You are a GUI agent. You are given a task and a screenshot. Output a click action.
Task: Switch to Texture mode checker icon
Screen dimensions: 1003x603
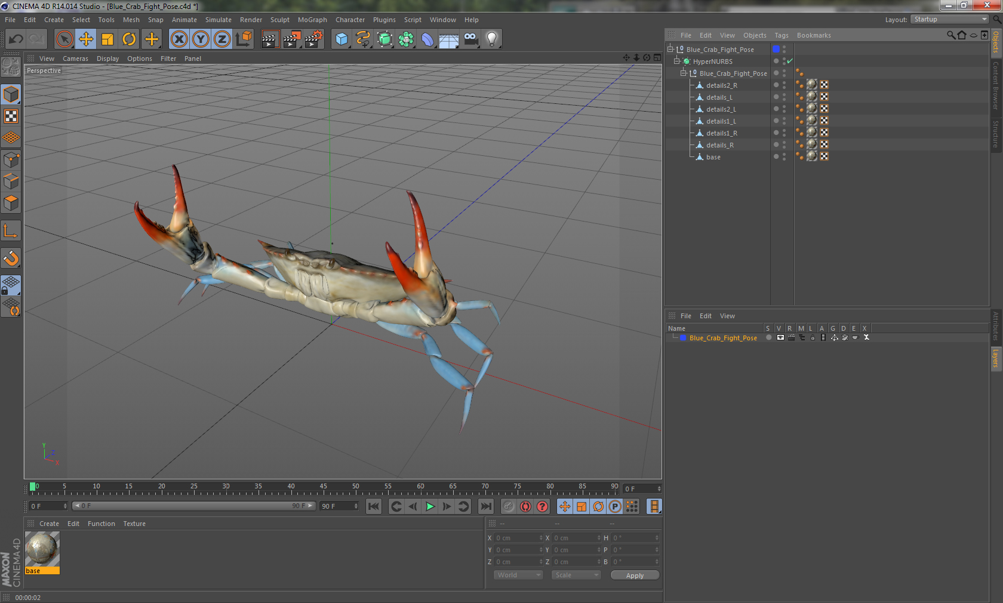[x=11, y=116]
